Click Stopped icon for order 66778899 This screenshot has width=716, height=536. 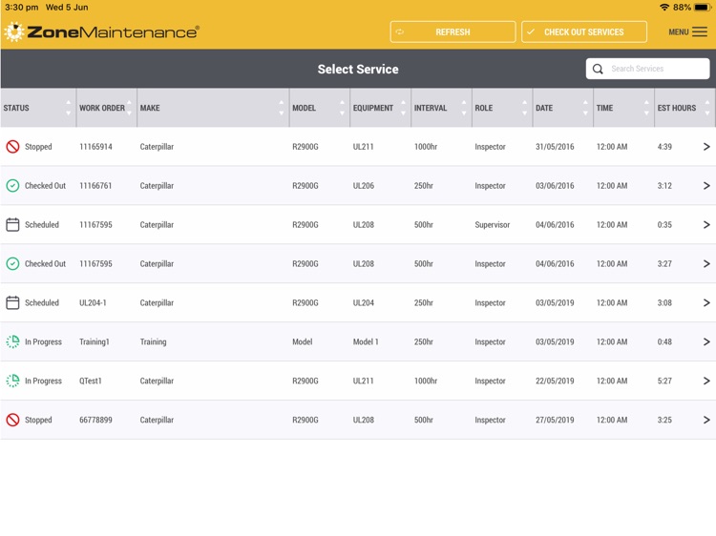[12, 420]
